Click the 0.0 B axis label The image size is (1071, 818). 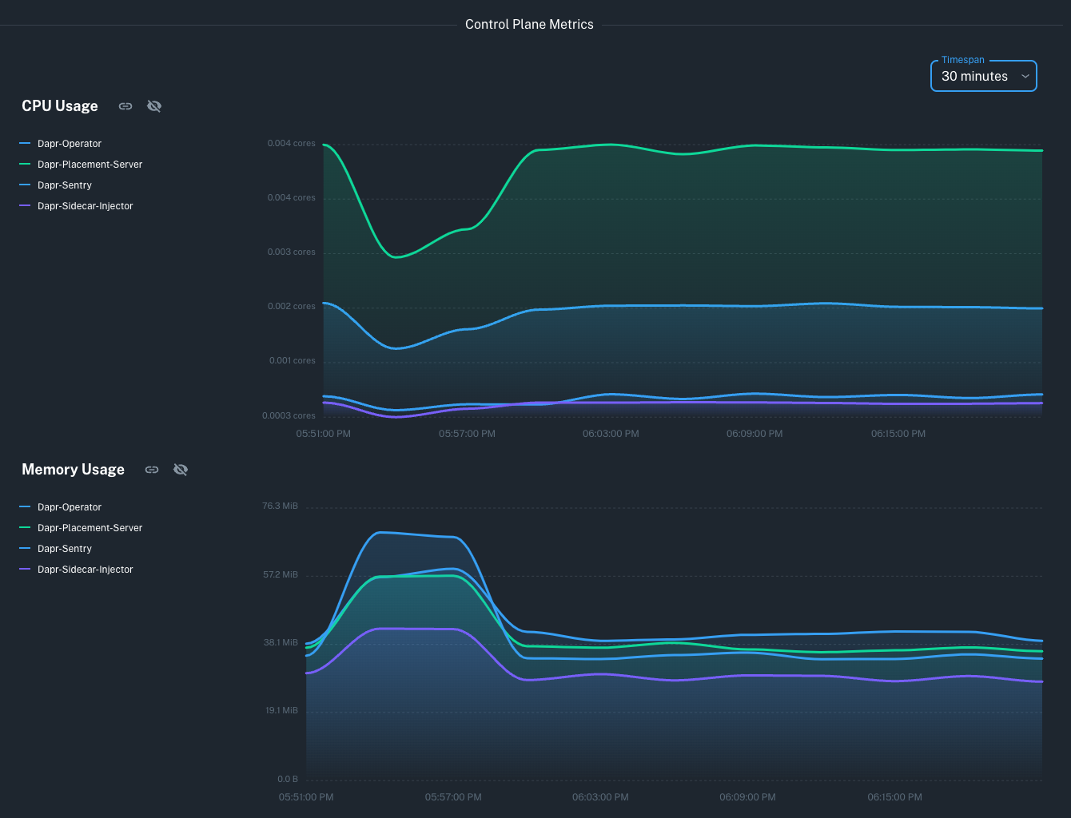[288, 779]
